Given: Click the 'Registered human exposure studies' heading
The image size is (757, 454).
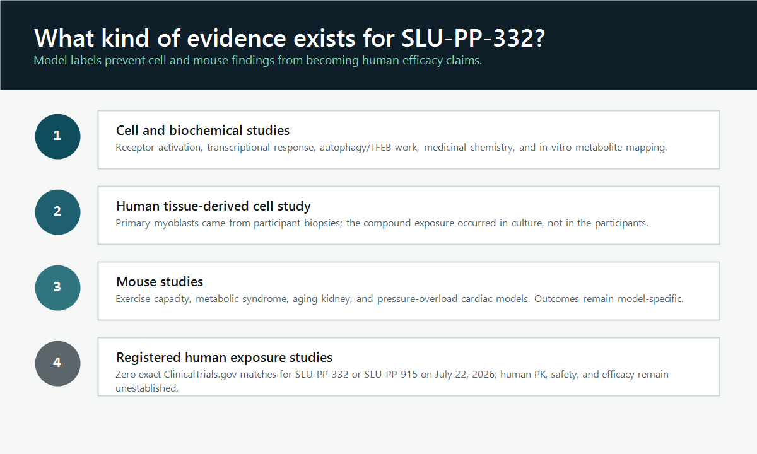Looking at the screenshot, I should pyautogui.click(x=224, y=358).
